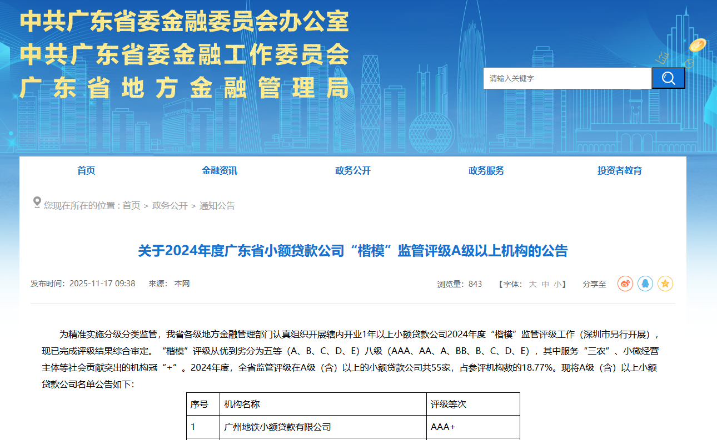Image resolution: width=717 pixels, height=440 pixels.
Task: Click the blue article title heading
Action: pos(353,251)
